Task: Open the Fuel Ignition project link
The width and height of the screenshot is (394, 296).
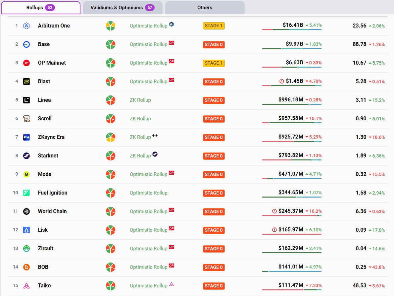Action: [x=53, y=193]
